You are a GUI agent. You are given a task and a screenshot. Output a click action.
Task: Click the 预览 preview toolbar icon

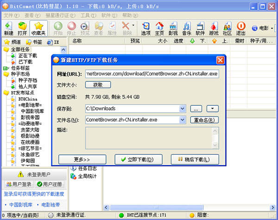tap(85, 28)
